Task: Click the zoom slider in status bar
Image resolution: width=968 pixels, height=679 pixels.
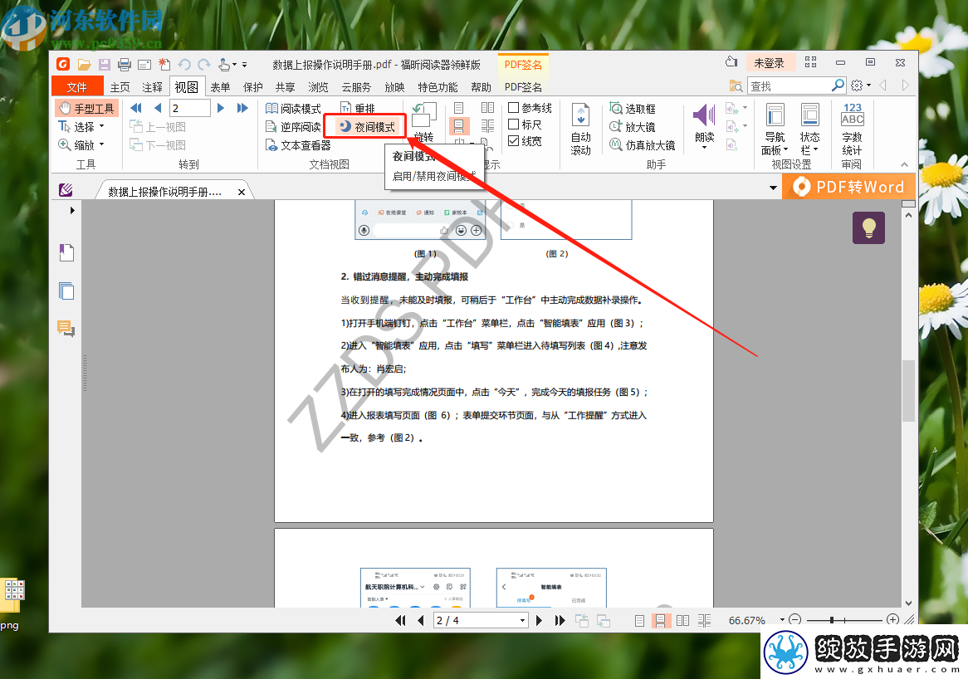Action: [844, 620]
